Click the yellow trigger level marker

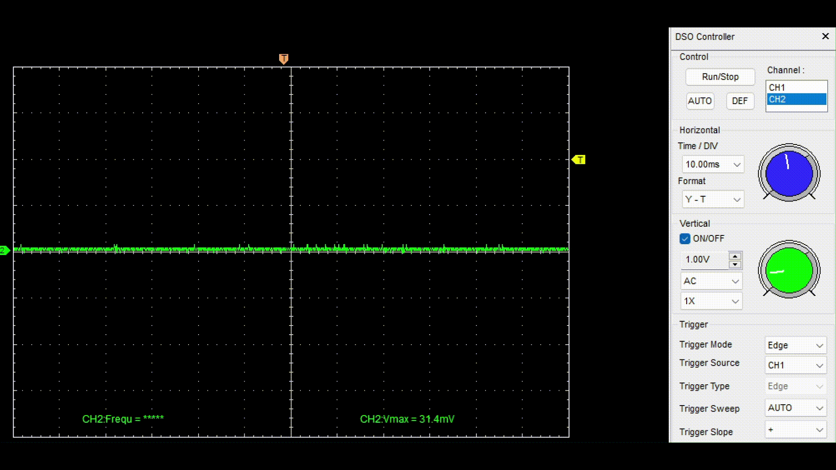(x=579, y=160)
